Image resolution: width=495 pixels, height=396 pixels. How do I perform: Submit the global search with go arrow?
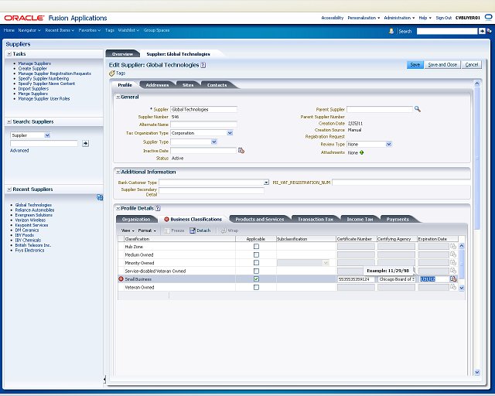pyautogui.click(x=482, y=31)
